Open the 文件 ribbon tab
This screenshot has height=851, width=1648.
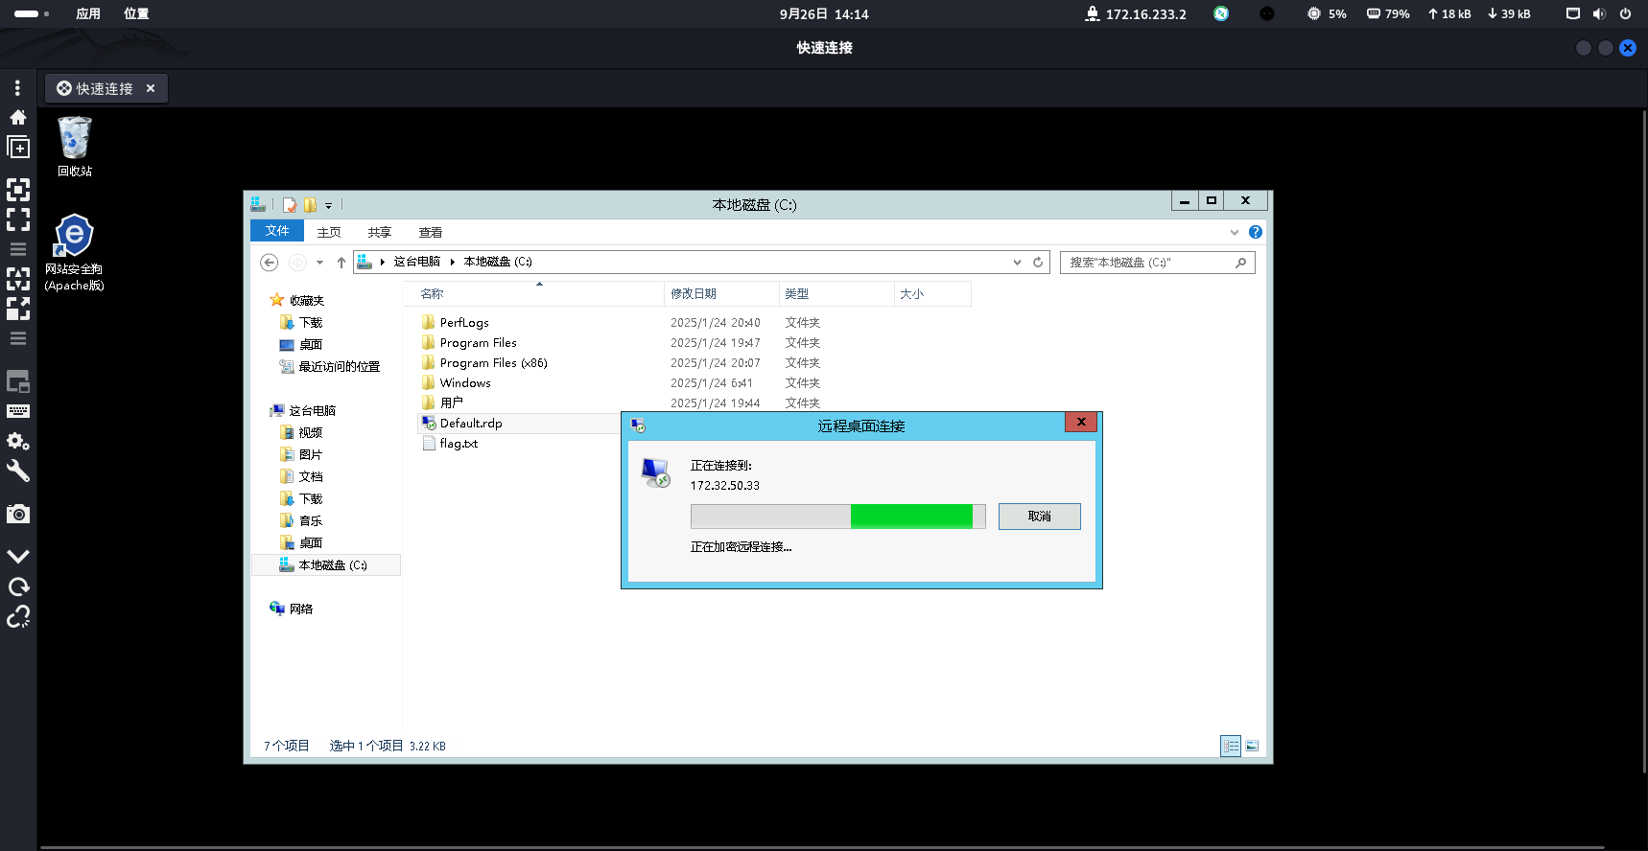pyautogui.click(x=277, y=231)
